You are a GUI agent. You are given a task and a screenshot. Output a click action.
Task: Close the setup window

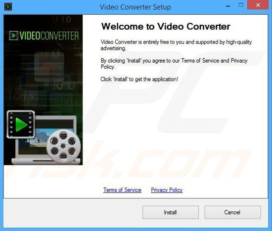click(258, 5)
